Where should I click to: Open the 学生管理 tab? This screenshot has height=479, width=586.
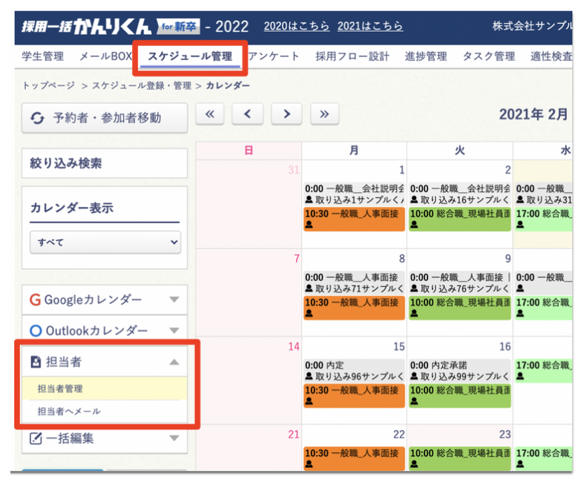coord(43,56)
